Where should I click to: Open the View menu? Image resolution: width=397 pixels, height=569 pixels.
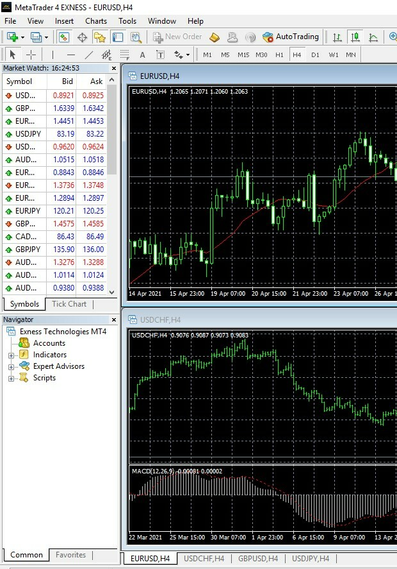(35, 21)
